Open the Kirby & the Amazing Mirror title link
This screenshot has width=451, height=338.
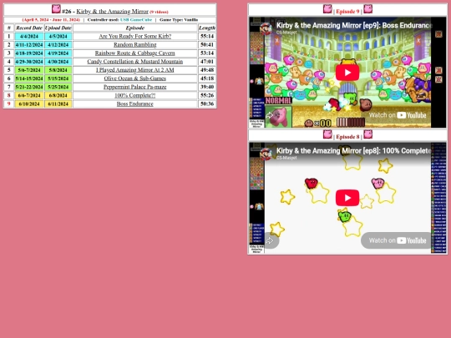112,12
